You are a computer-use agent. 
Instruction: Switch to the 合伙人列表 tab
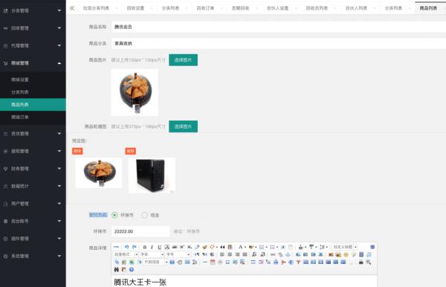tap(356, 8)
